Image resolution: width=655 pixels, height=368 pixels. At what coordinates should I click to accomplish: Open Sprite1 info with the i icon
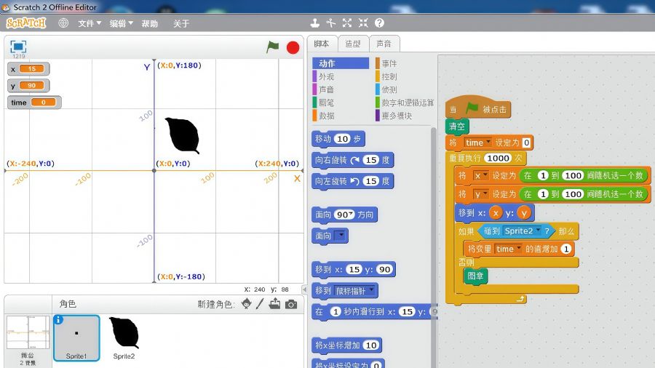59,319
